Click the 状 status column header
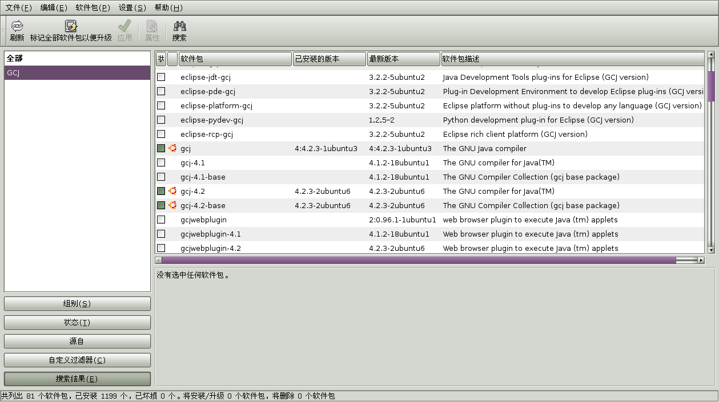719x402 pixels. coord(161,59)
